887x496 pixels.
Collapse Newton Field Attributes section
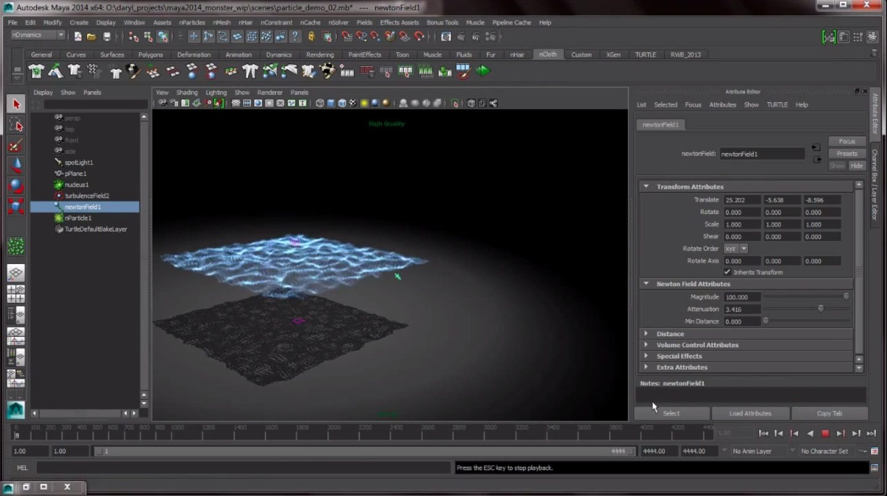(x=646, y=284)
